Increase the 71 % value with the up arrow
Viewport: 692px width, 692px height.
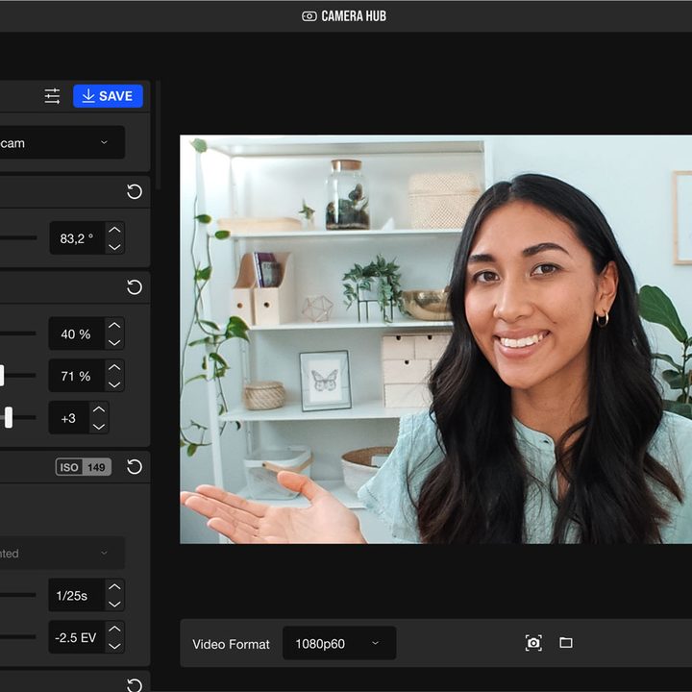click(114, 367)
